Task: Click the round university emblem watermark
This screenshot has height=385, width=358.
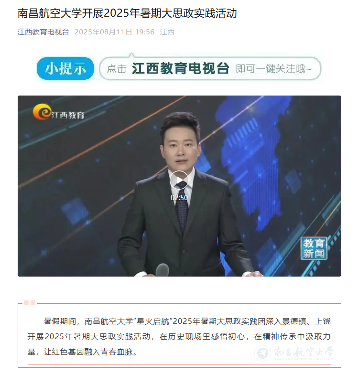Action: (263, 353)
